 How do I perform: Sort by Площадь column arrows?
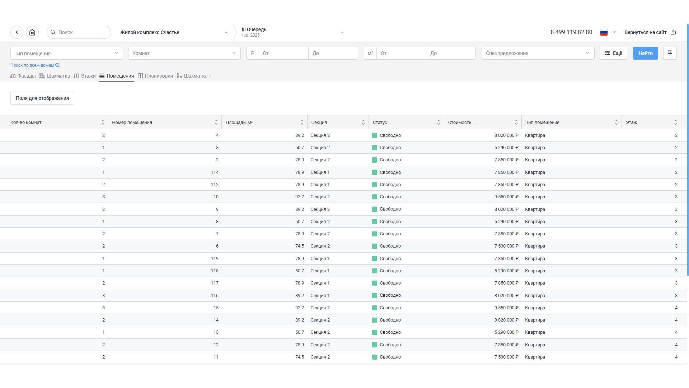tap(302, 123)
